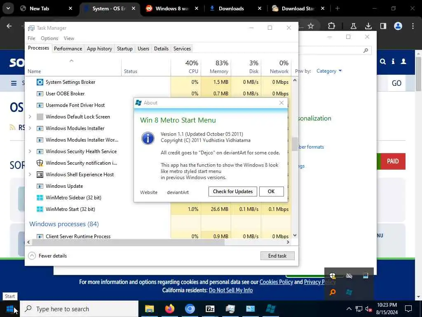Open the Cookies Policy link
The image size is (422, 317).
click(276, 282)
